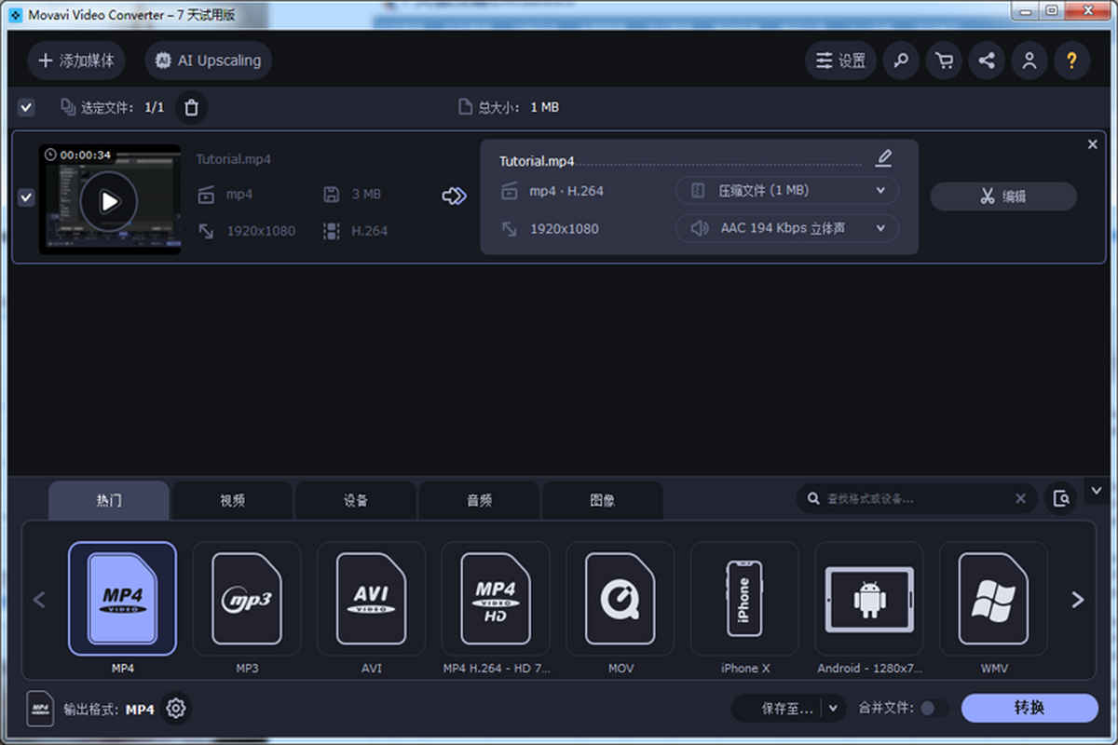Click the trash icon to delete selected files
Viewport: 1118px width, 745px height.
point(191,108)
